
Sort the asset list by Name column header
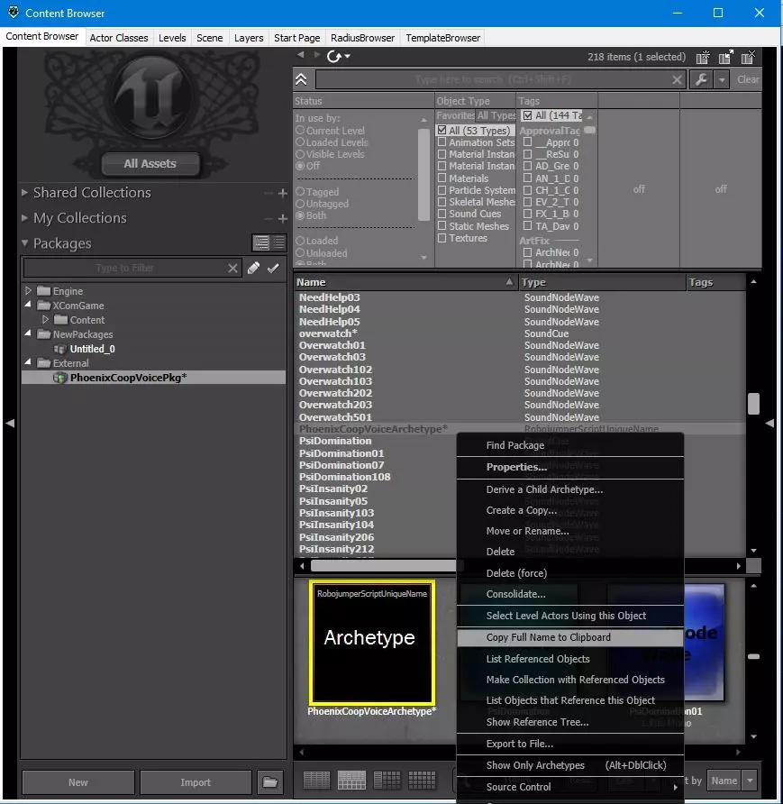[405, 282]
